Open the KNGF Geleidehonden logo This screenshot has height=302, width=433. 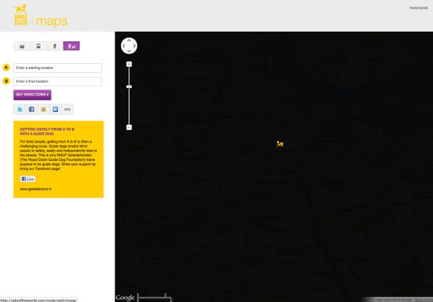pyautogui.click(x=21, y=15)
